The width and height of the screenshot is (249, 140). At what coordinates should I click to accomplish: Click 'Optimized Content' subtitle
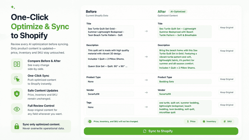click(168, 16)
